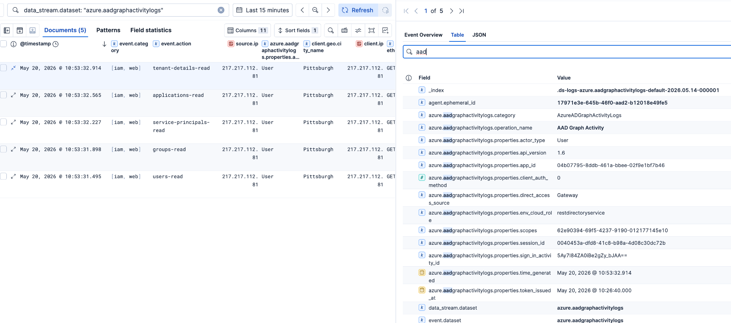Toggle the field list sidebar icon
The width and height of the screenshot is (731, 323).
coord(7,30)
